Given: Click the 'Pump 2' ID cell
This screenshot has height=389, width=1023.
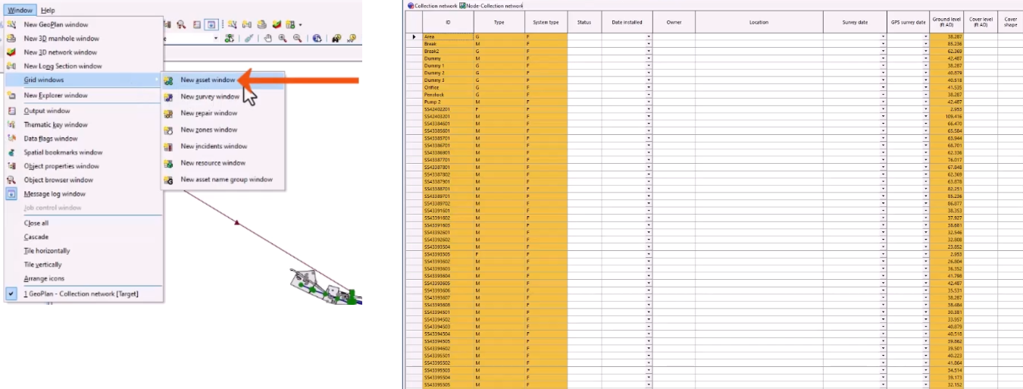Looking at the screenshot, I should point(448,102).
